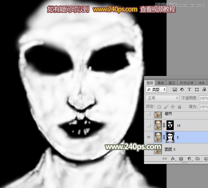Open the fx layer style menu
The width and height of the screenshot is (208, 188).
[173, 159]
